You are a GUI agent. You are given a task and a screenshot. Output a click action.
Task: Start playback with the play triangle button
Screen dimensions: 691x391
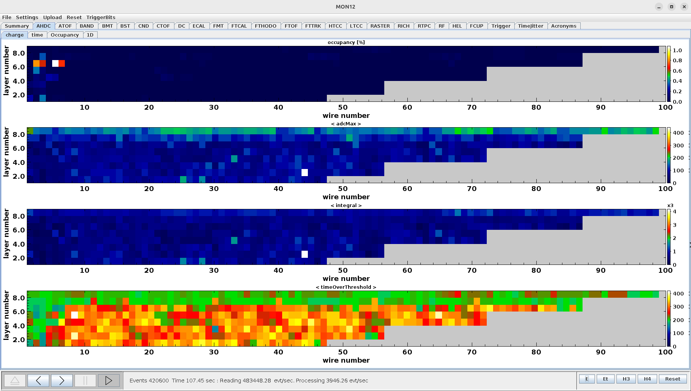click(109, 381)
